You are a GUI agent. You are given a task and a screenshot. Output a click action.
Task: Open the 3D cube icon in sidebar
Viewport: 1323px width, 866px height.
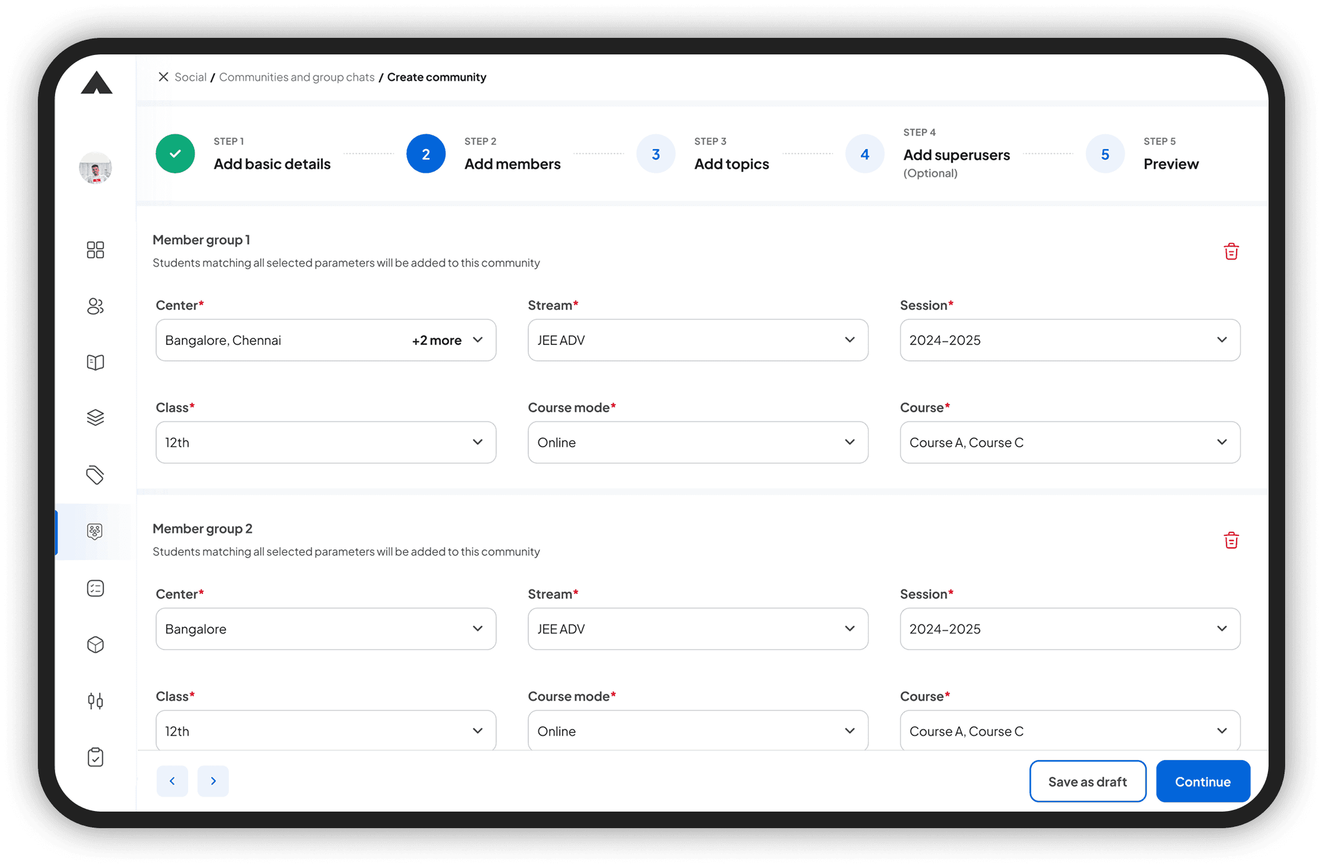(95, 644)
